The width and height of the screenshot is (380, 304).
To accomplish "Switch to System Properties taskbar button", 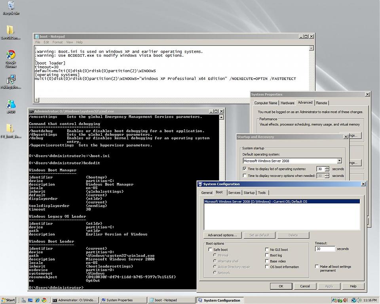I will click(x=123, y=300).
